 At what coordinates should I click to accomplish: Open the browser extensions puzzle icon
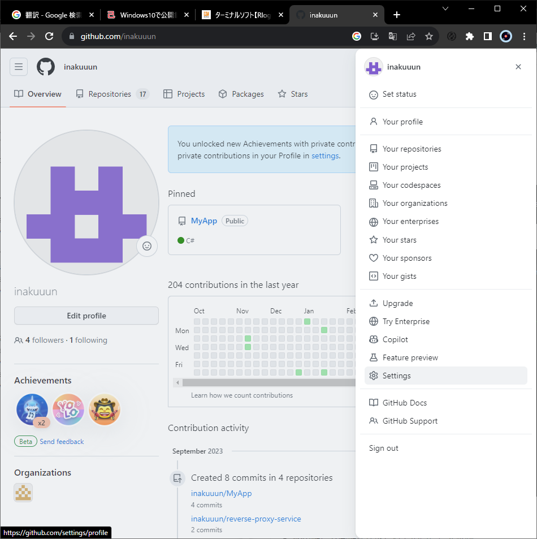(469, 36)
